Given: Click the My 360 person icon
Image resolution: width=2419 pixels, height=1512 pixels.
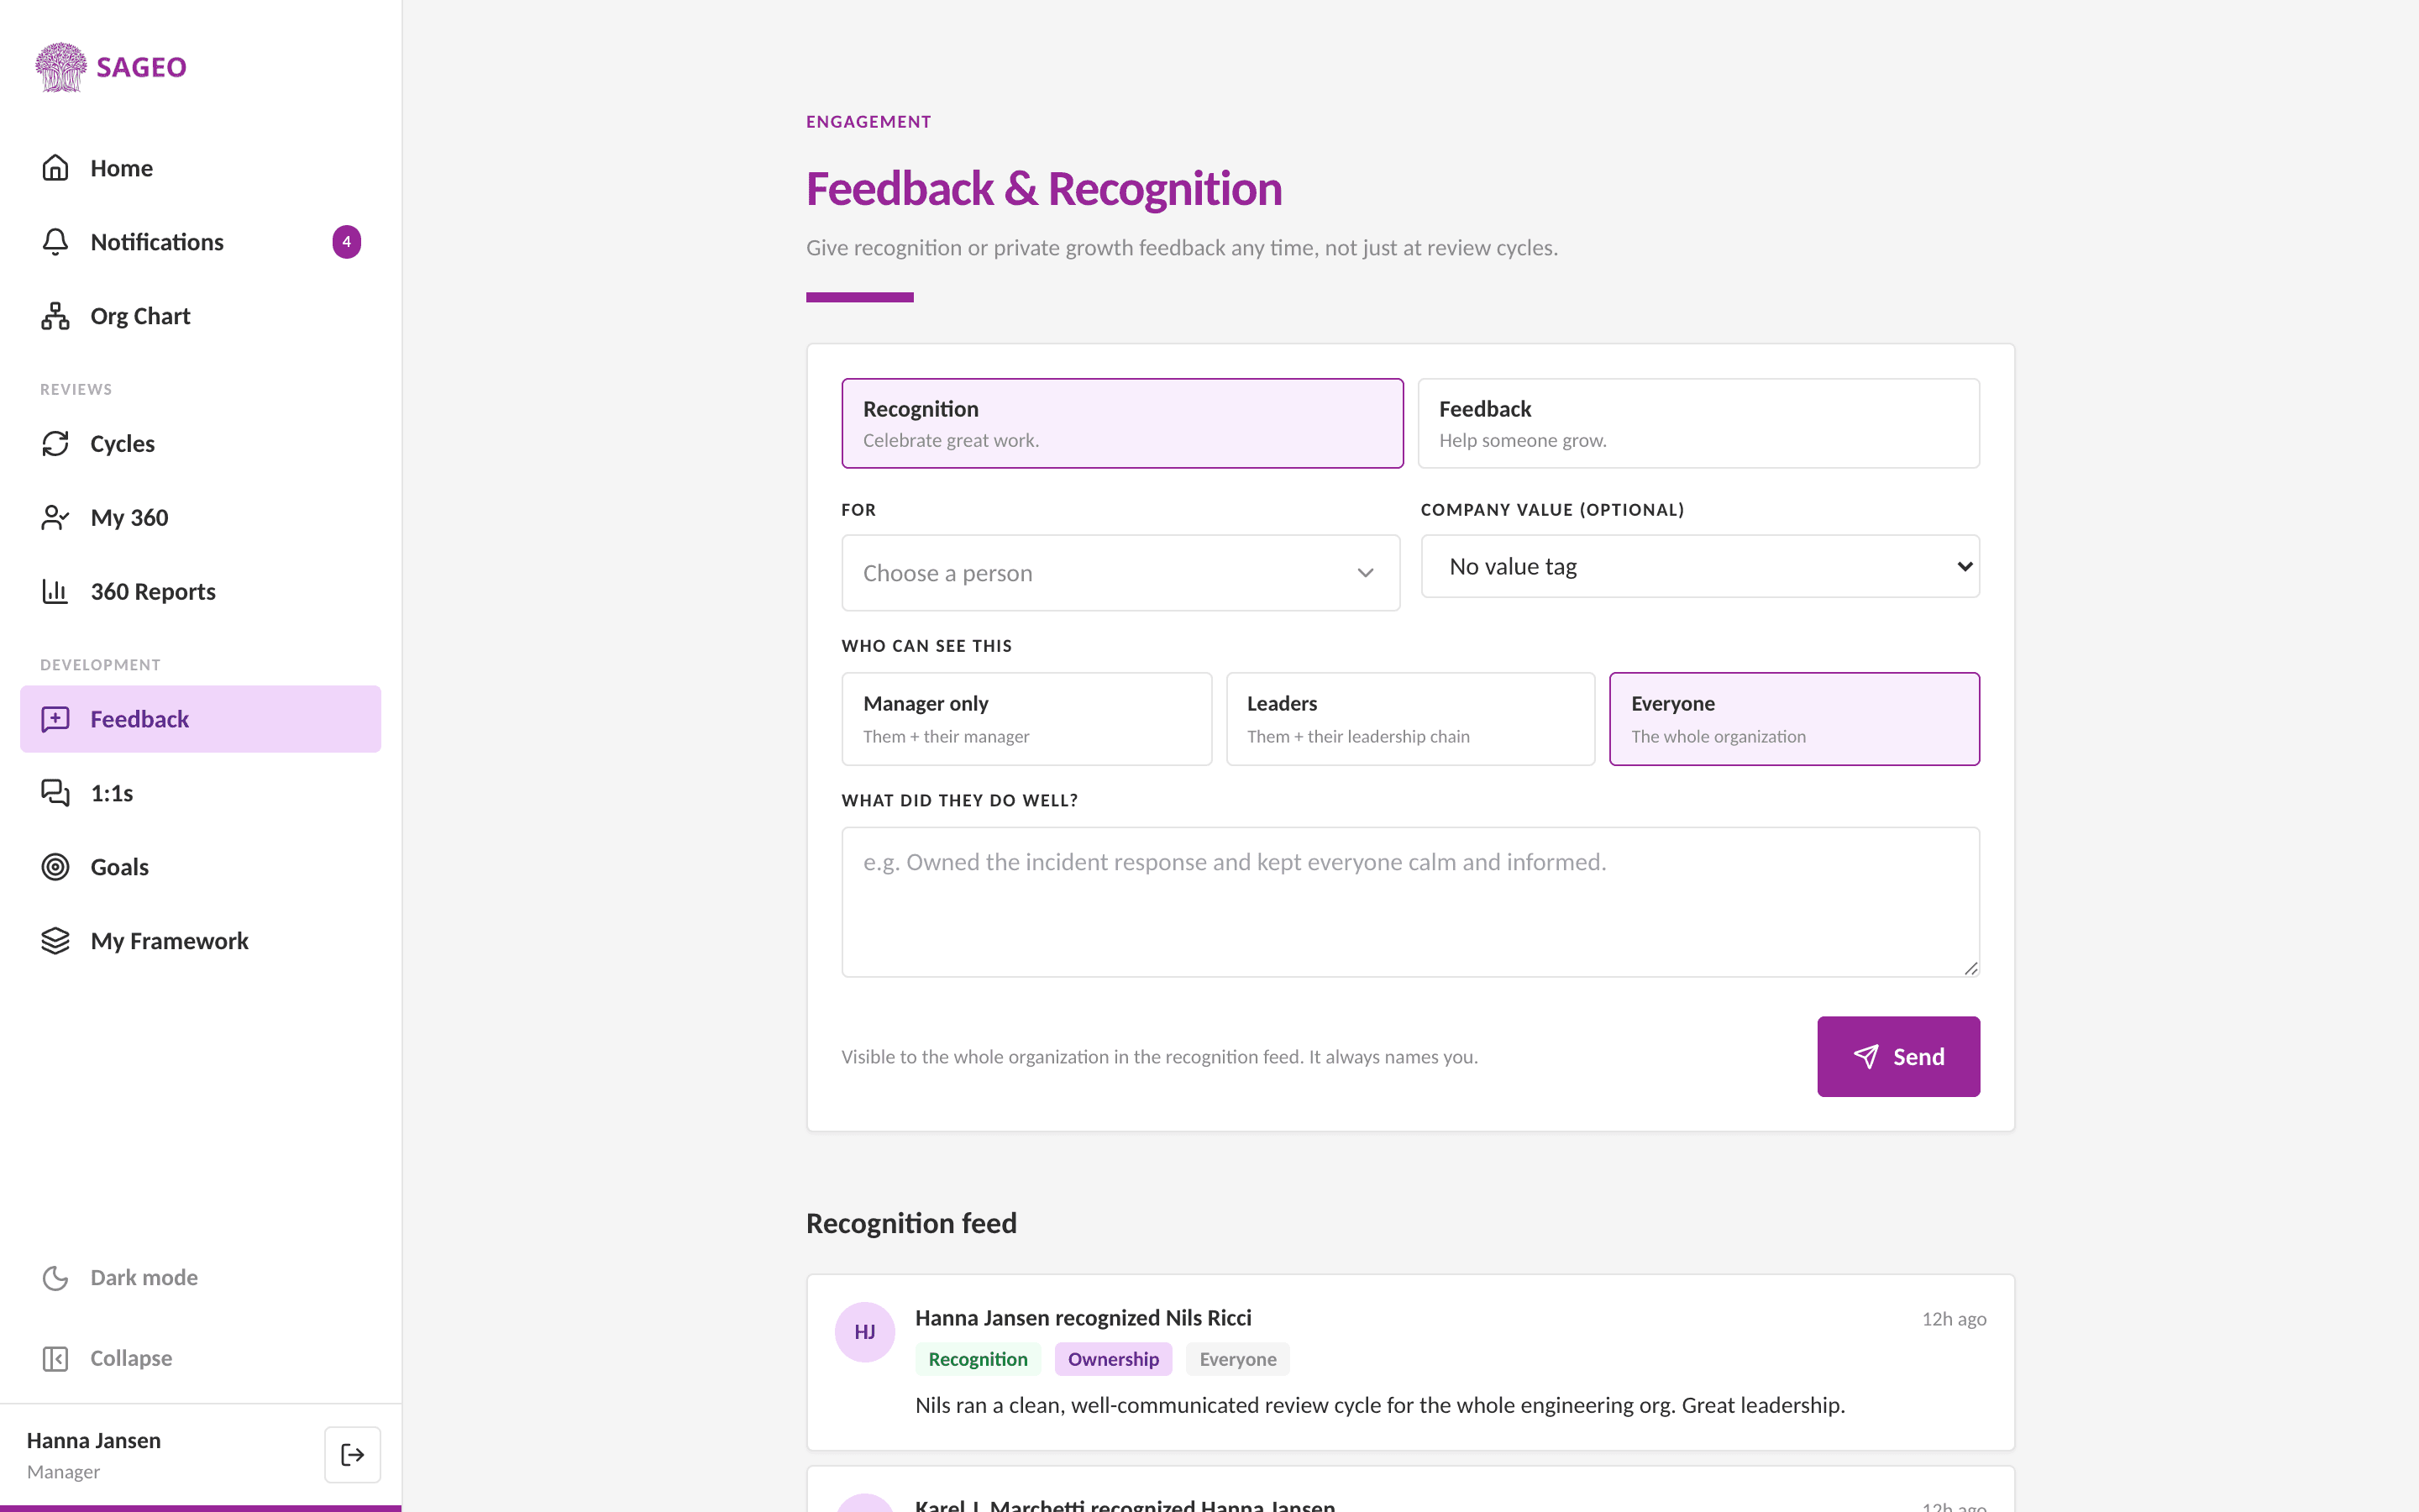Looking at the screenshot, I should [x=55, y=518].
